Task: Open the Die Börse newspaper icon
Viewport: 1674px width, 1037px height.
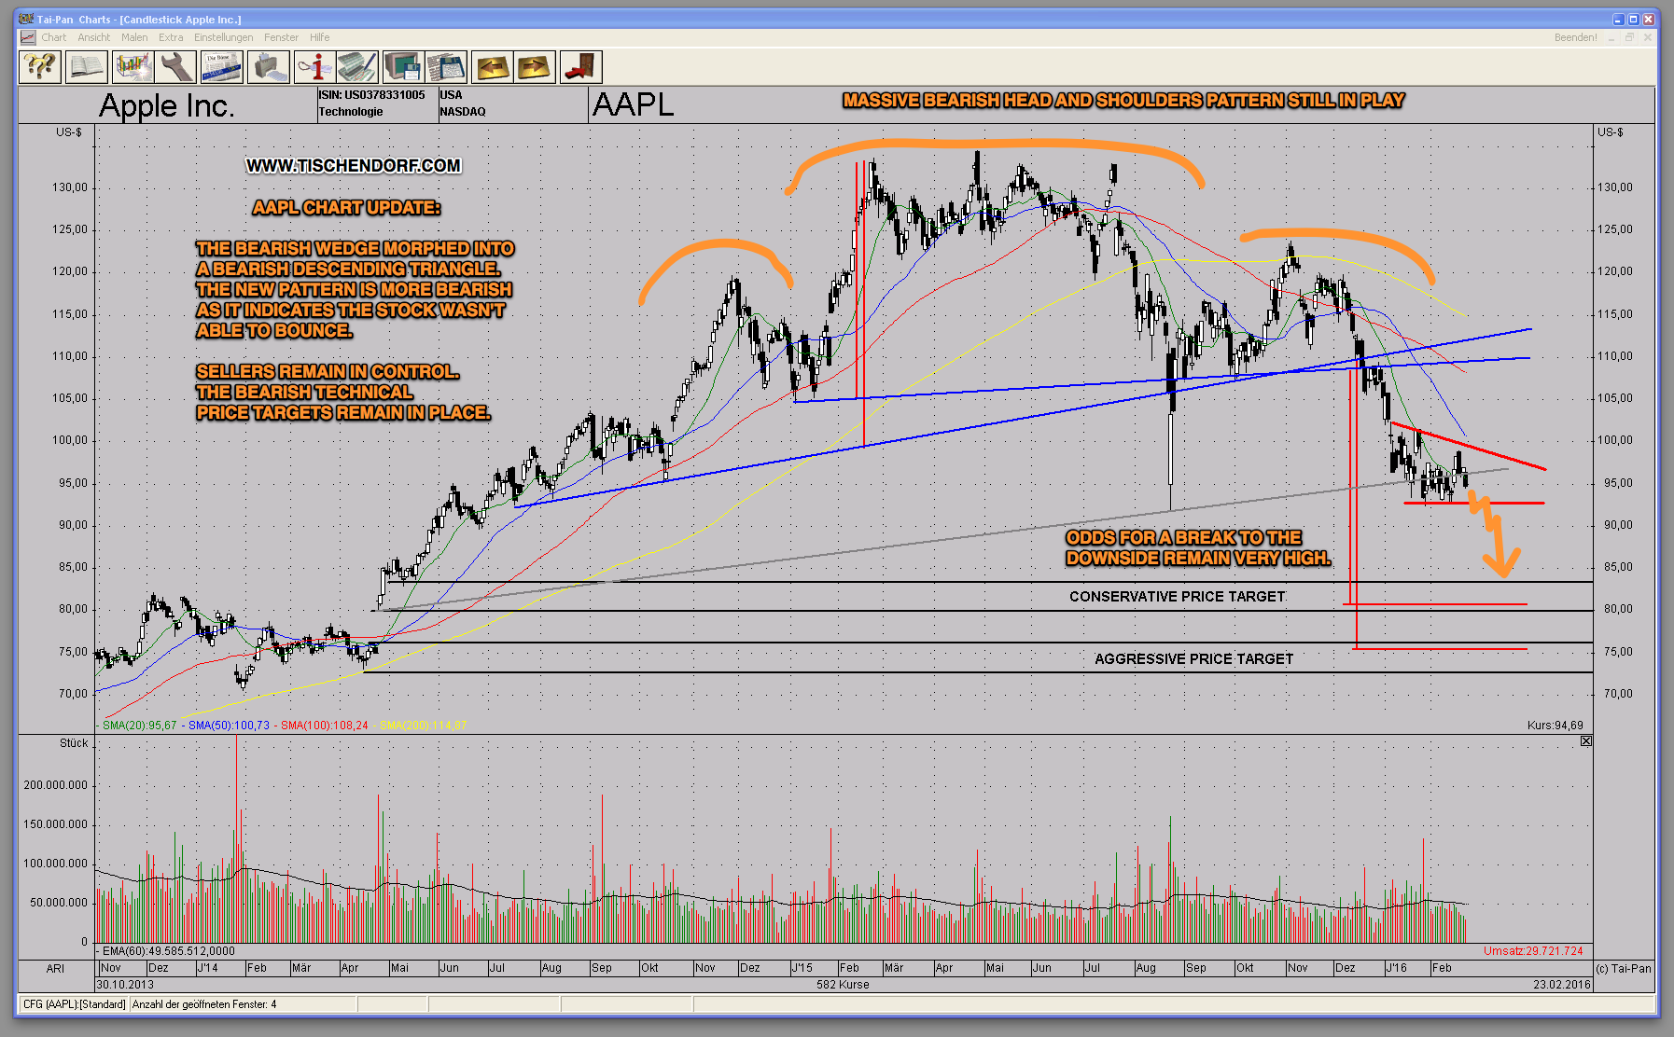Action: (x=222, y=67)
